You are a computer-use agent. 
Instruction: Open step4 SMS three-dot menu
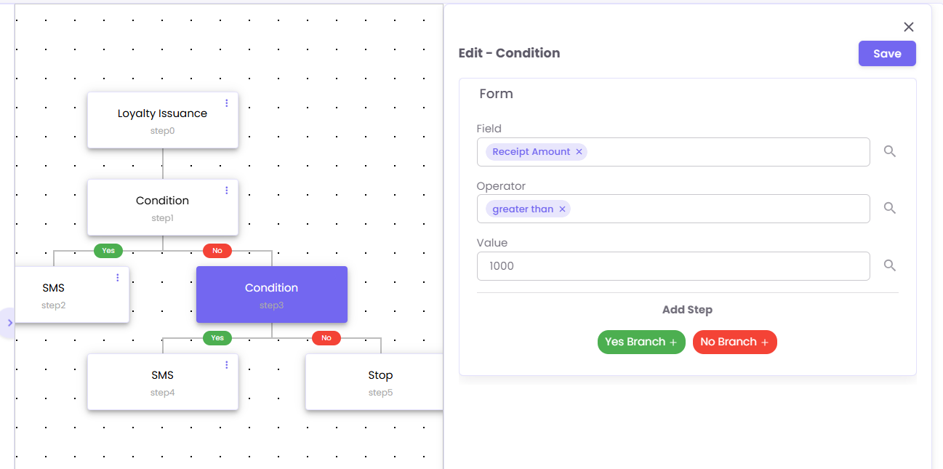pos(227,365)
